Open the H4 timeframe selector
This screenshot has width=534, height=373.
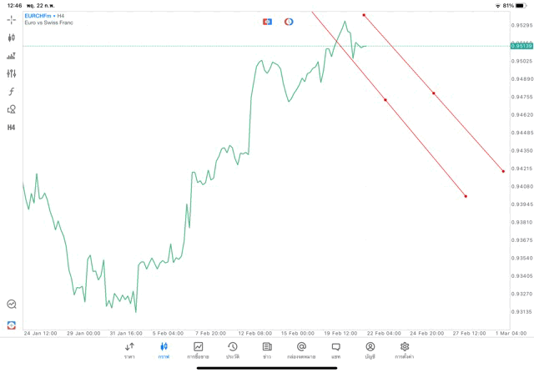click(12, 127)
